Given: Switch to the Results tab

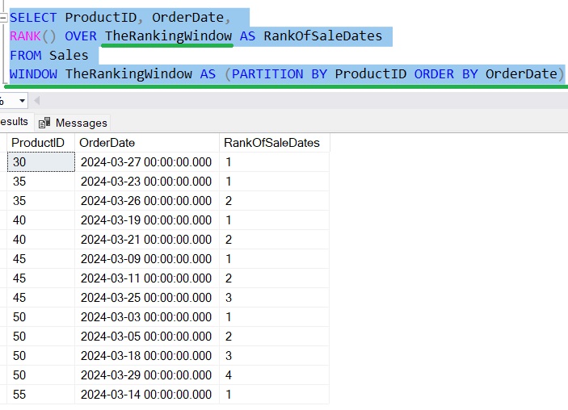Looking at the screenshot, I should (14, 122).
